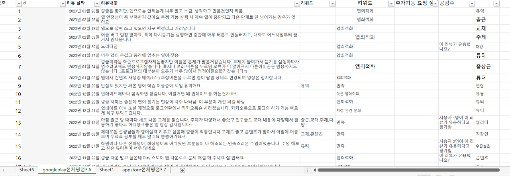510x176 pixels.
Task: Switch to the appstore전체평점3.7 sheet tab
Action: click(x=144, y=170)
